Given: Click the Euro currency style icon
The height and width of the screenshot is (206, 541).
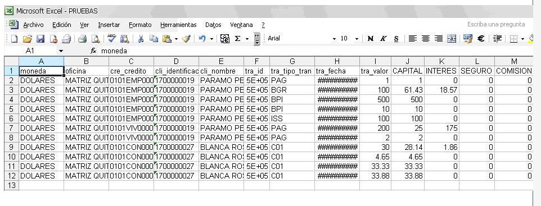Looking at the screenshot, I should tap(481, 39).
